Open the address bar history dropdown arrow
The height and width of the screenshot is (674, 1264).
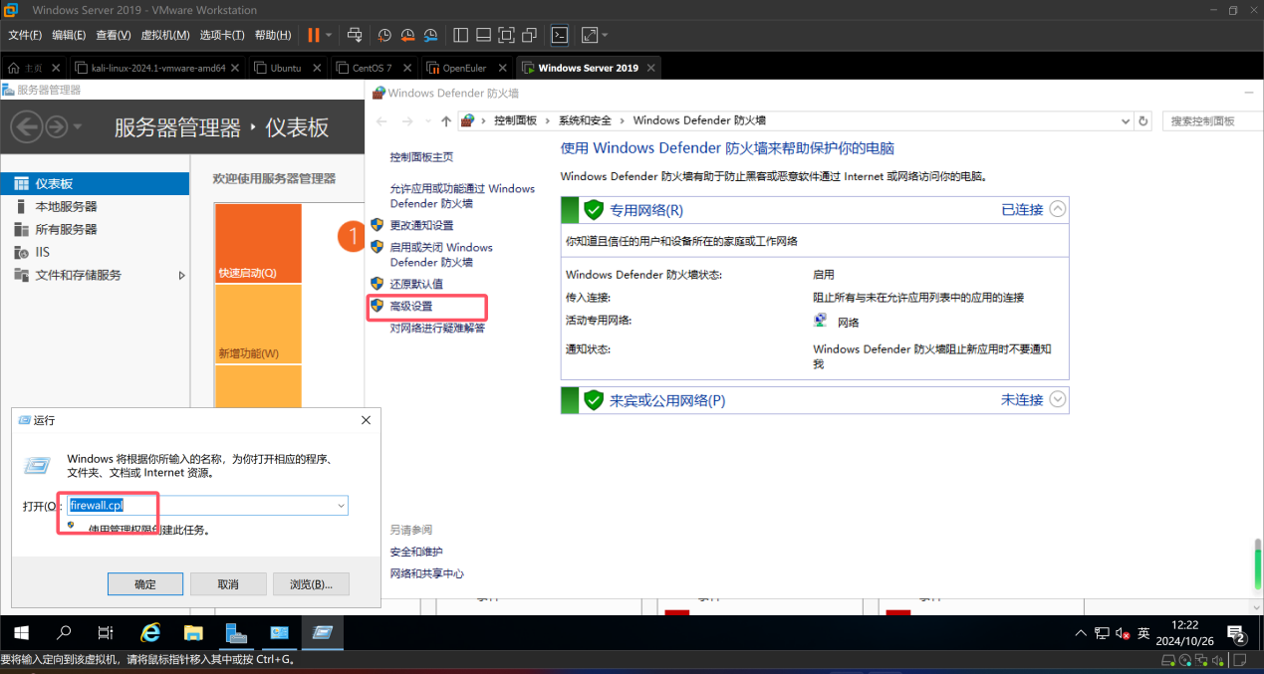click(x=1126, y=120)
